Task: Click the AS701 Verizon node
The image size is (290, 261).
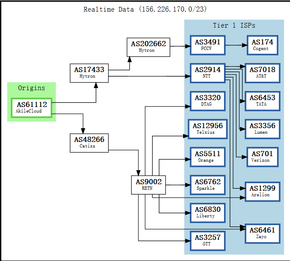Action: pyautogui.click(x=262, y=157)
